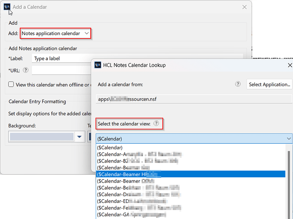Select the ($Calendar-A… list entry
The height and width of the screenshot is (219, 293).
click(x=191, y=154)
